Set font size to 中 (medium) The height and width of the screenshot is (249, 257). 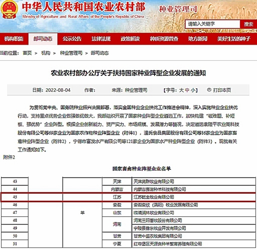point(187,90)
